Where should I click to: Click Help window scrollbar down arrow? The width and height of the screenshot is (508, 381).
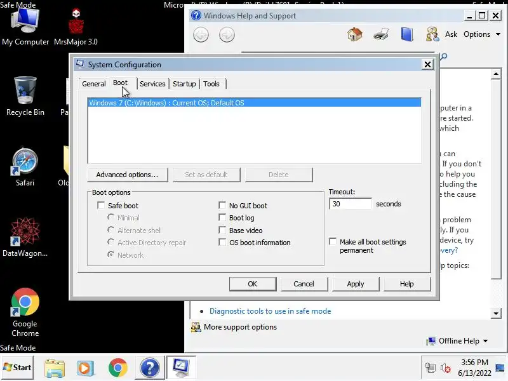(496, 313)
